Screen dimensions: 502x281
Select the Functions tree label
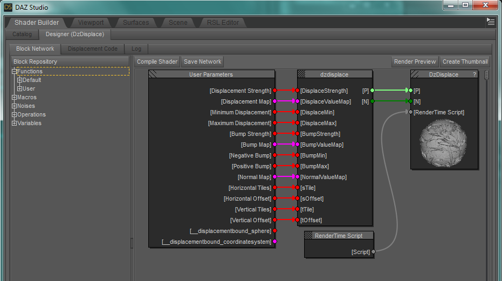coord(30,71)
